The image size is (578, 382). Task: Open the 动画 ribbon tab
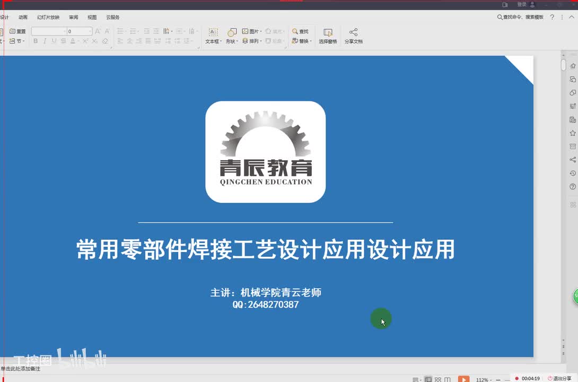coord(23,18)
